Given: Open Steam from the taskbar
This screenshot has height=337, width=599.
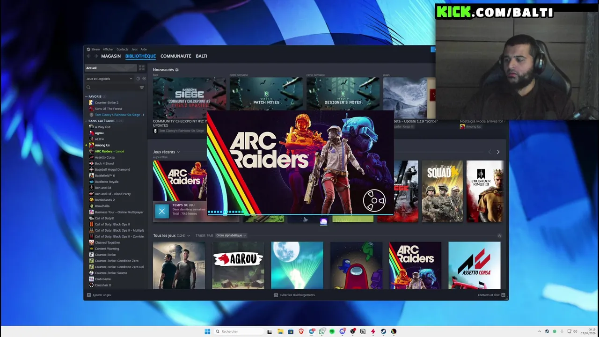Looking at the screenshot, I should coord(383,331).
